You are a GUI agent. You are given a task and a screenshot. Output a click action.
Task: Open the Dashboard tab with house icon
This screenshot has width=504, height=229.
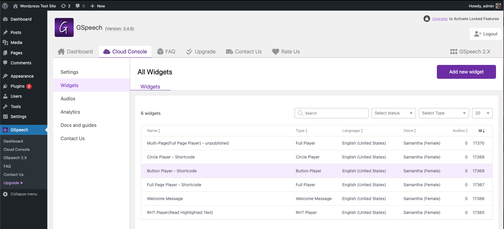[x=75, y=52]
